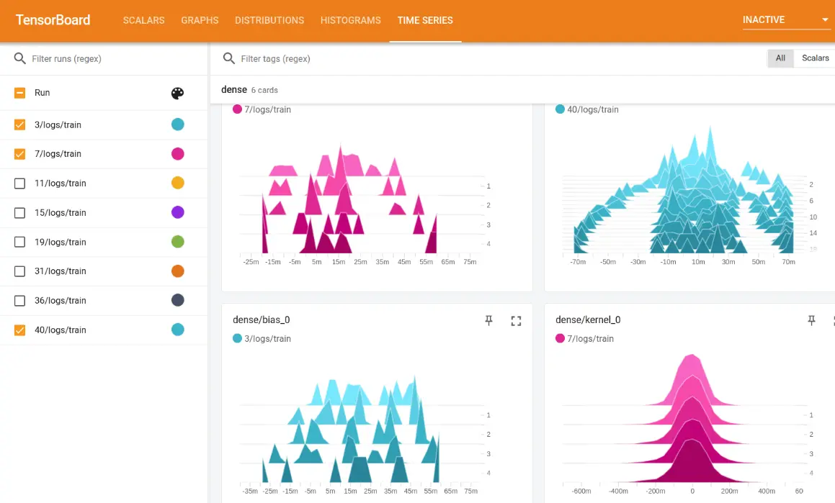835x503 pixels.
Task: Open the run color palette picker
Action: [x=177, y=93]
